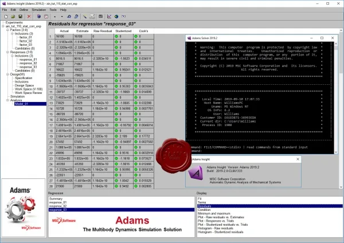Click the wand toolbar icon
The height and width of the screenshot is (243, 344).
coord(85,17)
